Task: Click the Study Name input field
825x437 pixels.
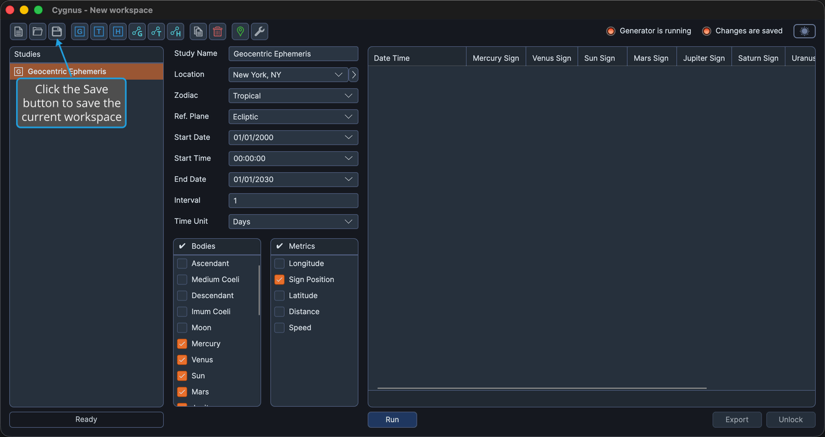Action: (294, 54)
